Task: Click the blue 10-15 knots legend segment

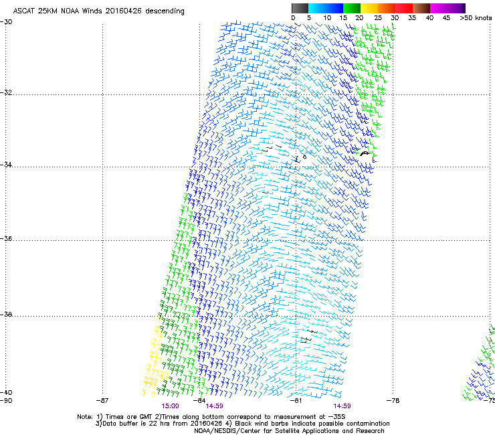Action: pos(334,8)
